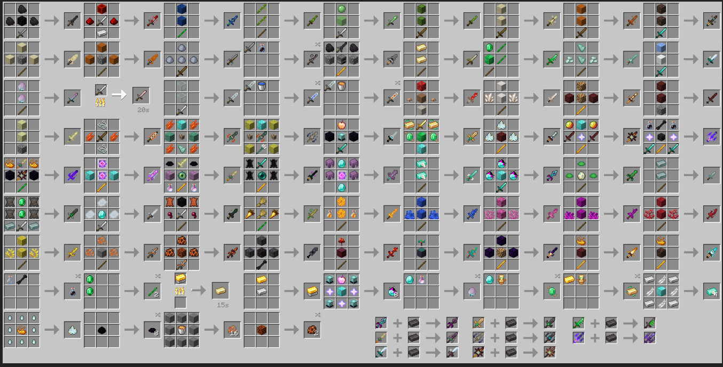
Task: Click the white arrow in the smelting recipe
Action: click(121, 95)
